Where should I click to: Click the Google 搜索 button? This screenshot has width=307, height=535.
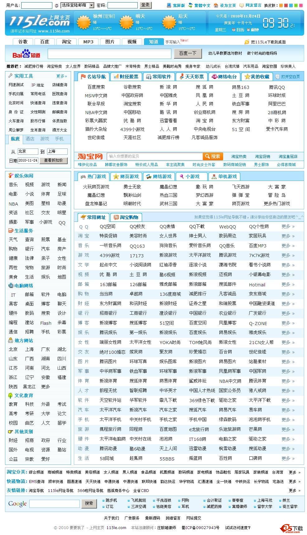pyautogui.click(x=89, y=503)
